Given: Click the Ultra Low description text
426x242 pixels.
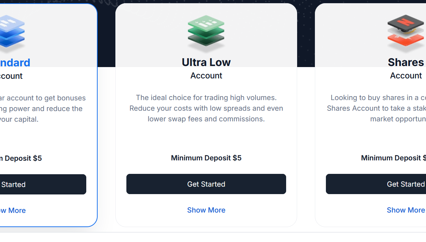Looking at the screenshot, I should 206,108.
